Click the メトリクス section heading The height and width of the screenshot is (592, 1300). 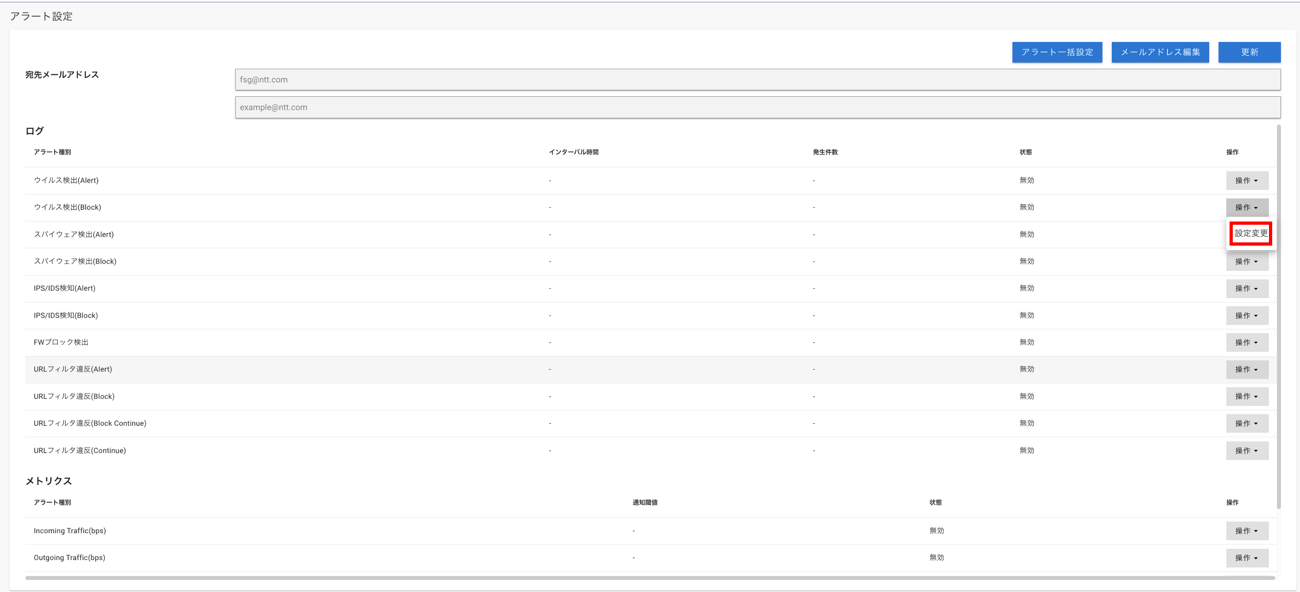(49, 481)
